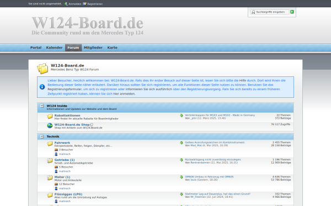Click the Registrieren link in top bar
Viewport: 331px width, 206px height.
click(x=95, y=4)
